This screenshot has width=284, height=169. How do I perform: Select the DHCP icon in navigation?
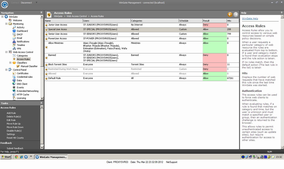point(14,34)
